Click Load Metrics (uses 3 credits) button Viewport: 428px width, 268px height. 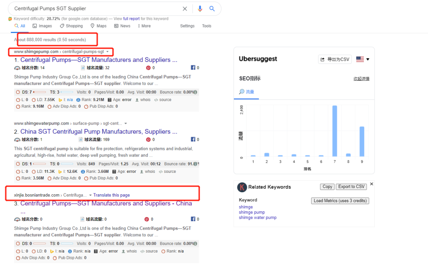(x=340, y=201)
